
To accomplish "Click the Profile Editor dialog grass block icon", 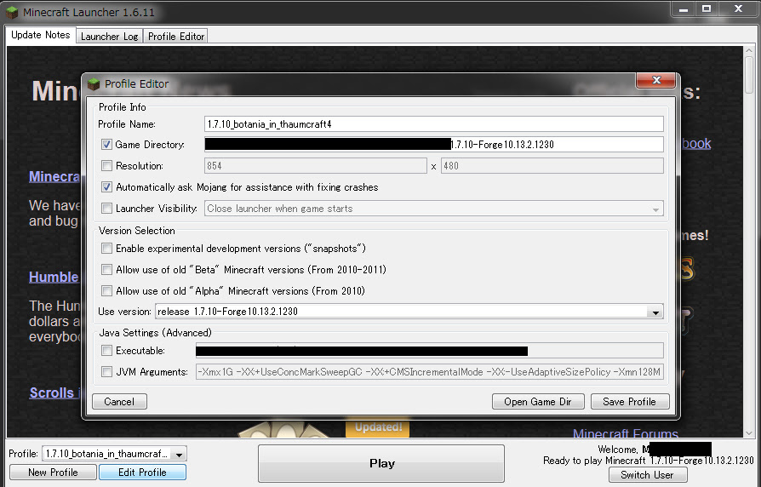I will [x=93, y=84].
